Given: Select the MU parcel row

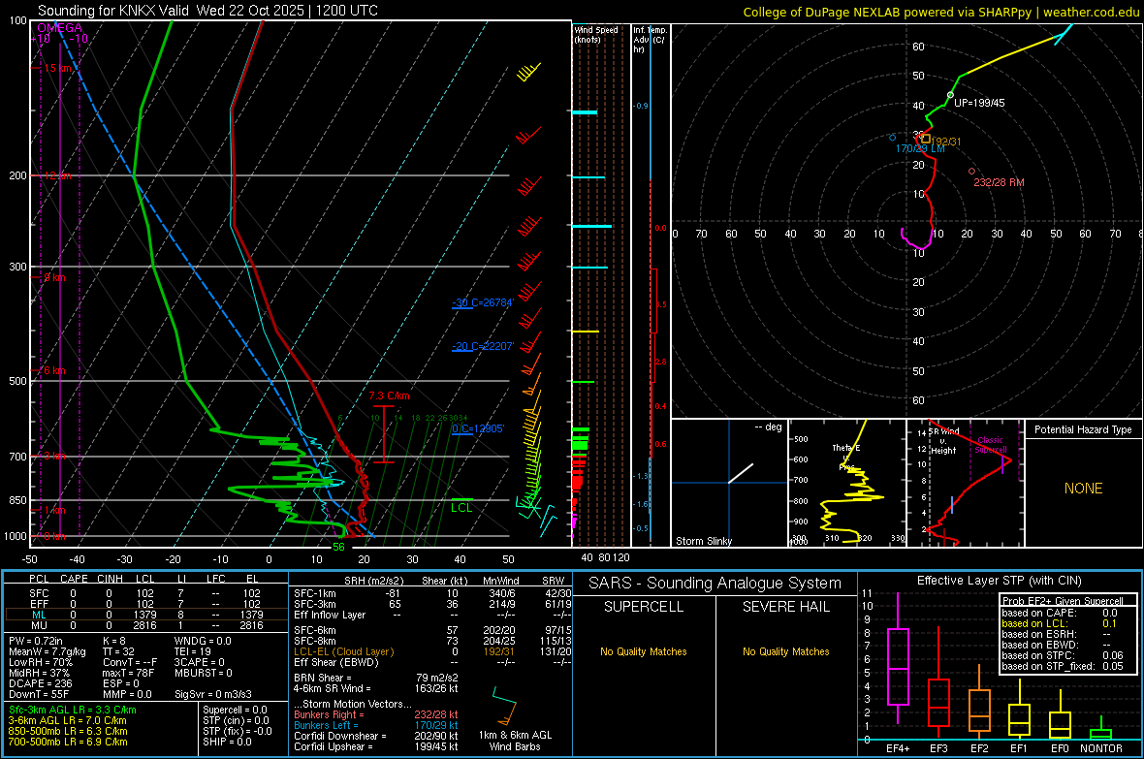Looking at the screenshot, I should 144,625.
